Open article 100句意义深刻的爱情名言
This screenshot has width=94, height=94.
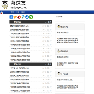click(x=20, y=87)
